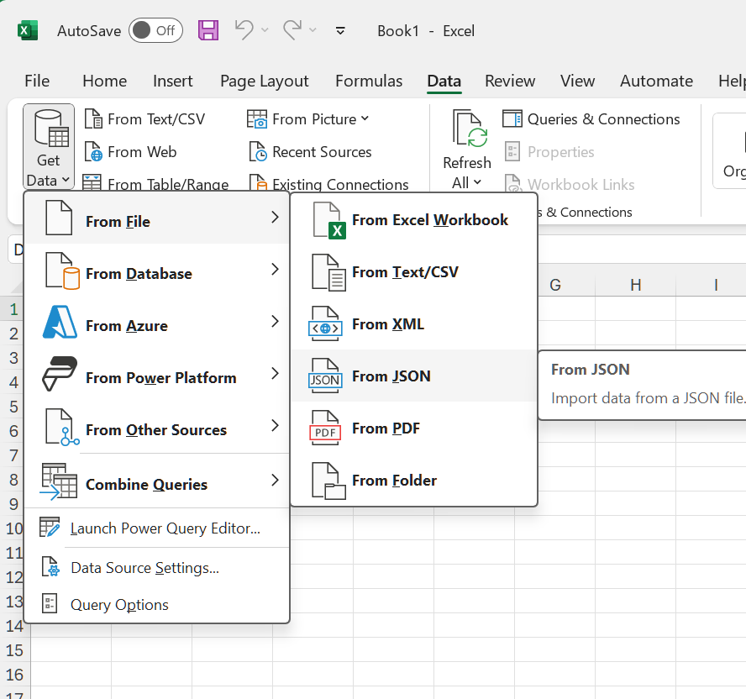The width and height of the screenshot is (746, 699).
Task: Toggle the AutoSave switch
Action: click(x=155, y=30)
